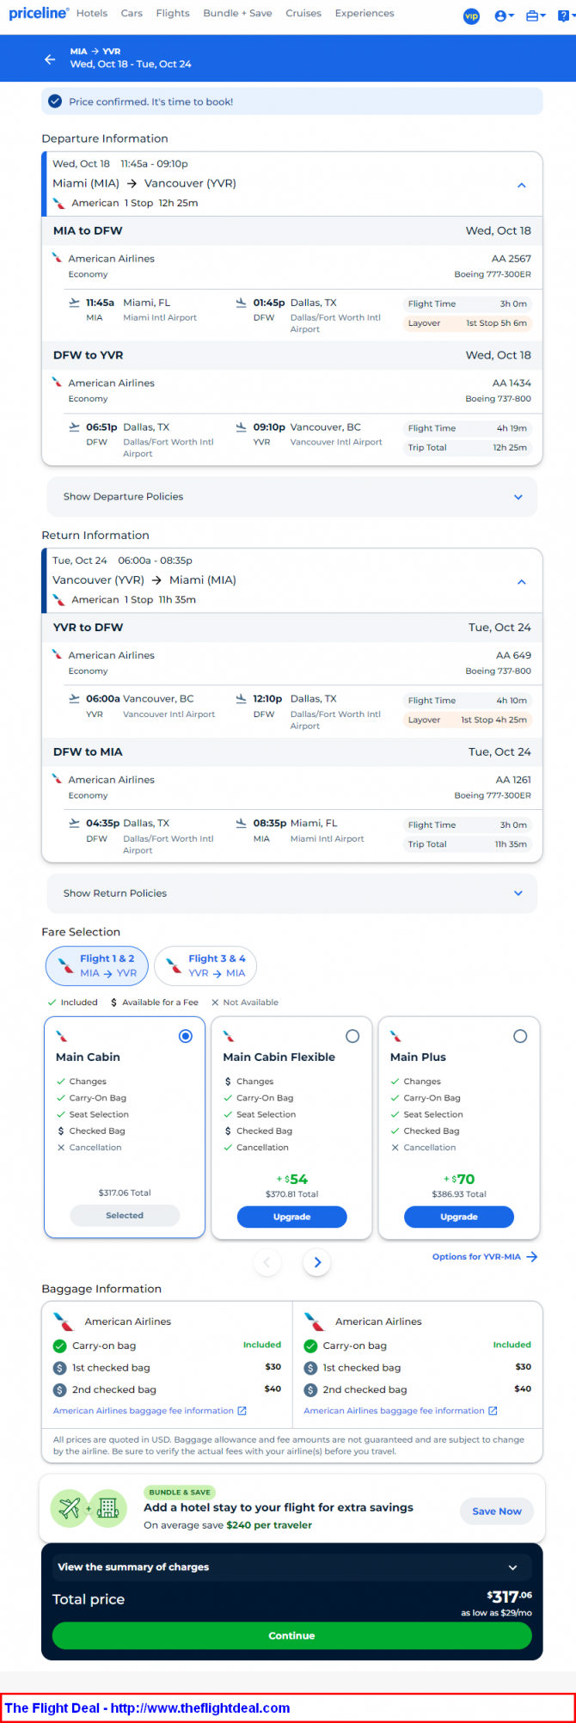Click the 'as low as $29/mo' text
This screenshot has height=1723, width=576.
[496, 1613]
